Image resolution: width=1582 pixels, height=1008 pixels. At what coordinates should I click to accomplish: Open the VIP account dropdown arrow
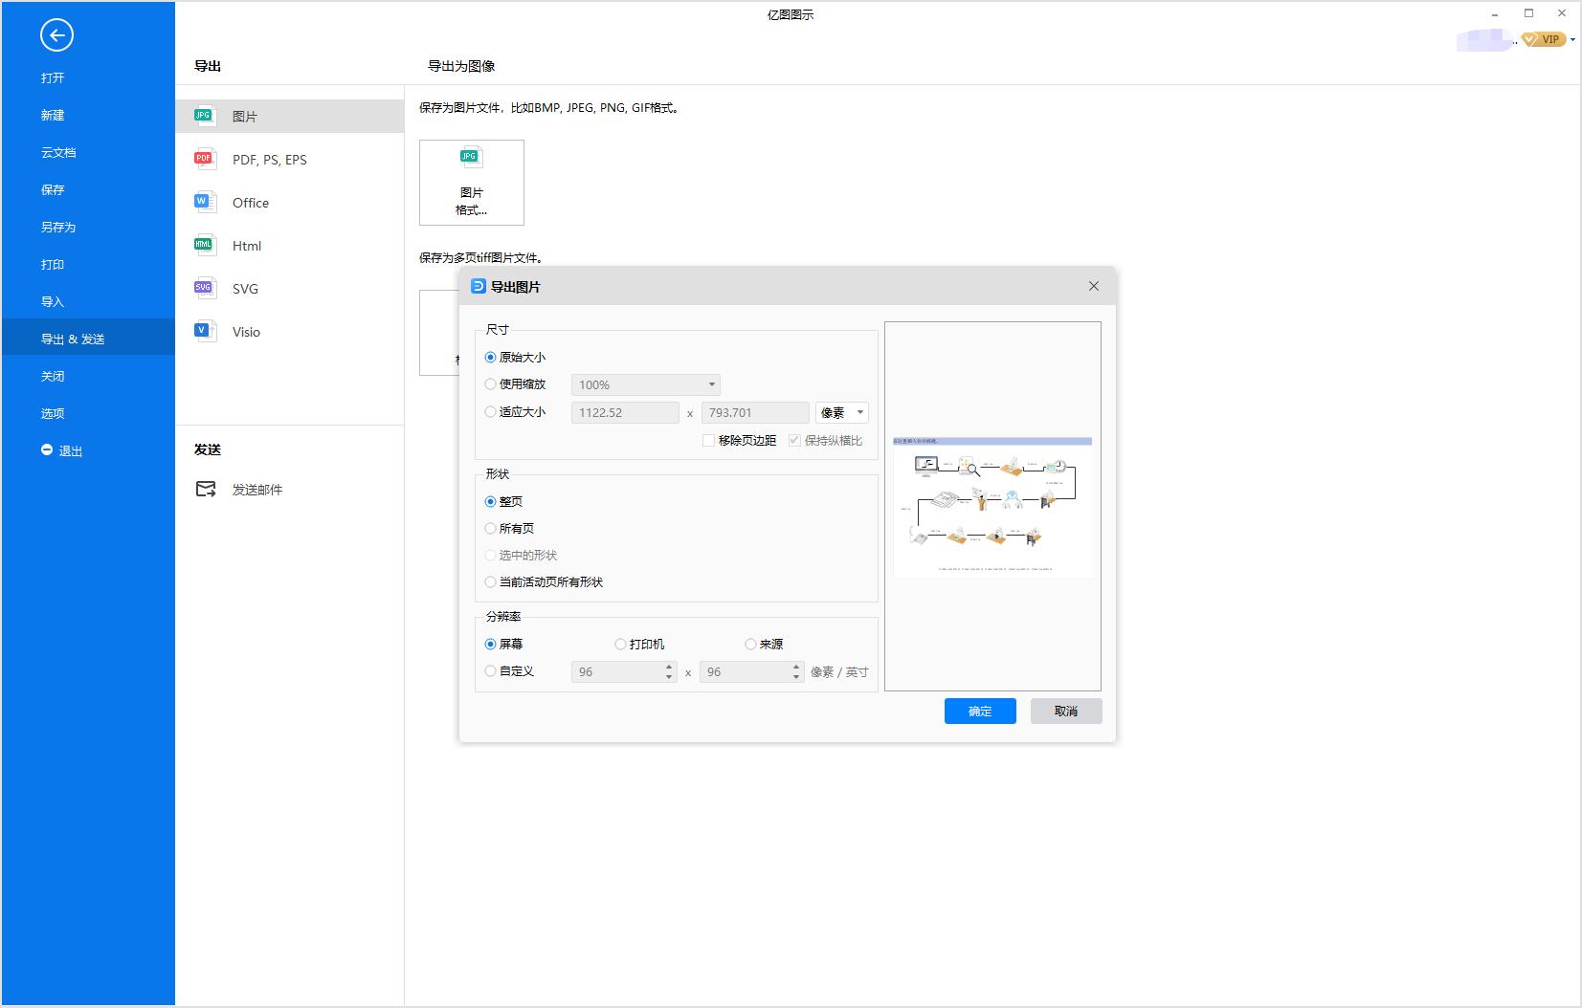pyautogui.click(x=1573, y=40)
